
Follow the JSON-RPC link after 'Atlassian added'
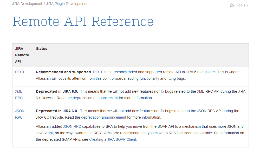point(72,126)
